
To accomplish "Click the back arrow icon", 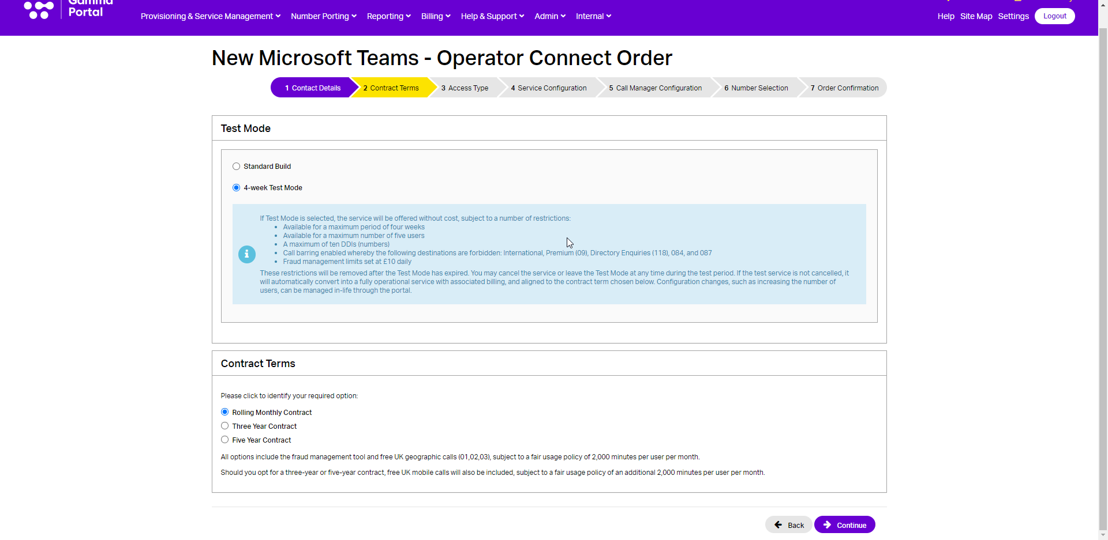I will click(x=778, y=525).
